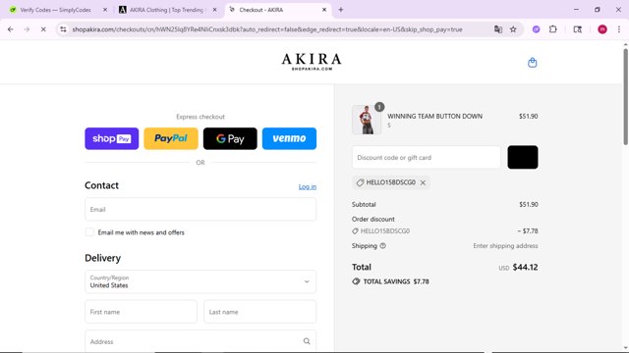629x353 pixels.
Task: Click the shipping help question mark icon
Action: (x=382, y=246)
